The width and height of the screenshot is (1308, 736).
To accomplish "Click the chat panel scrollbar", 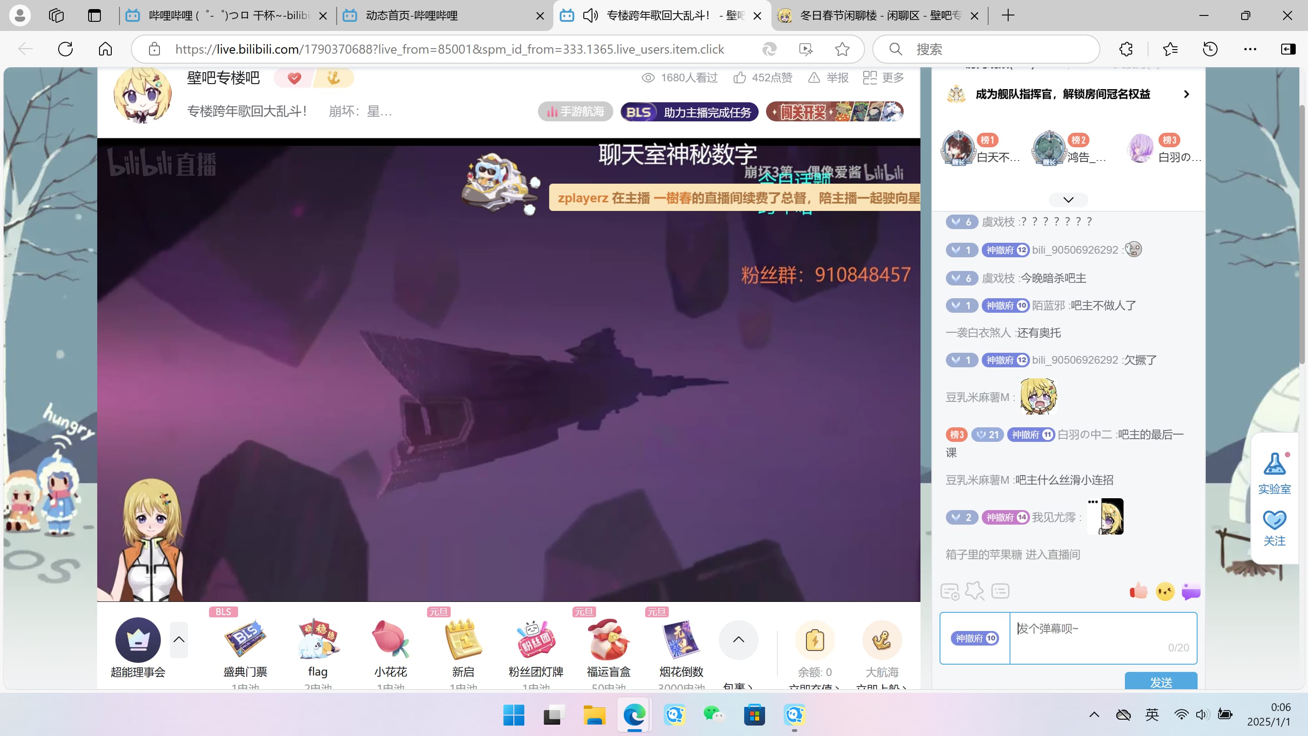I will point(1301,234).
